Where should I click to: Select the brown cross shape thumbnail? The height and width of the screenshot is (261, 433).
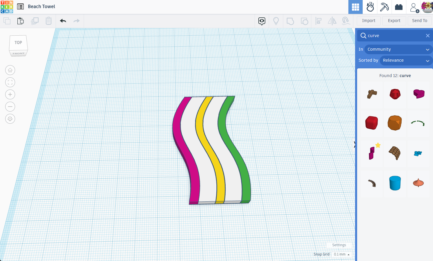tap(372, 94)
